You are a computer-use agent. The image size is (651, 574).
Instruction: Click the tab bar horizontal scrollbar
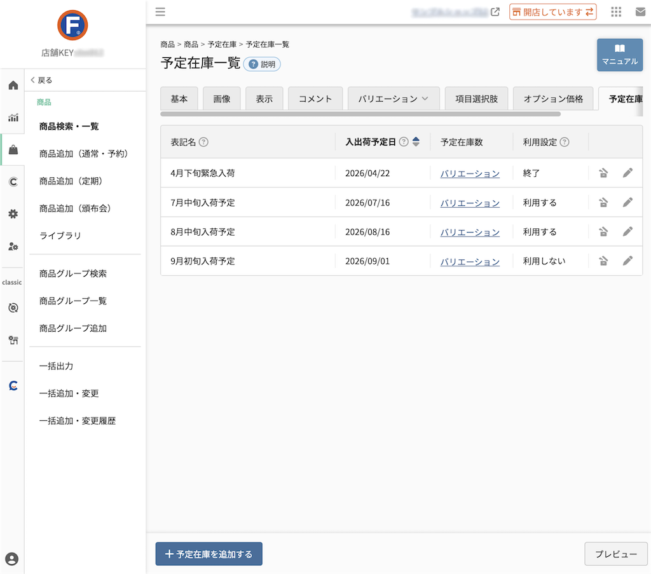pyautogui.click(x=360, y=114)
